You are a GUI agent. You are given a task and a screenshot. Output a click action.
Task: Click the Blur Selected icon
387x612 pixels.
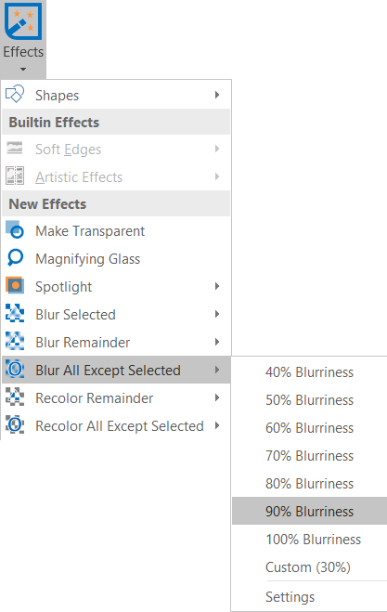(15, 313)
